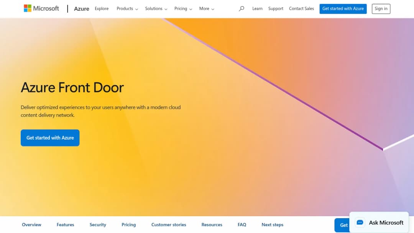
Task: Expand the Products dropdown
Action: pos(127,8)
